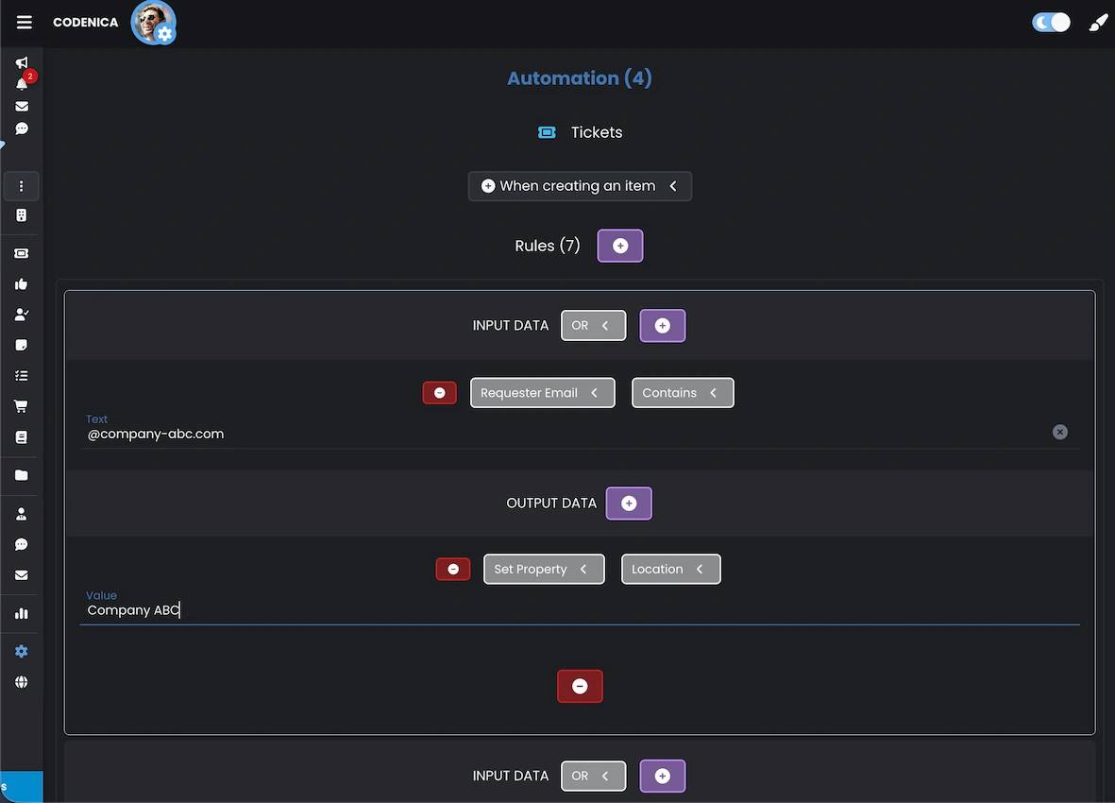Open the hamburger menu top left
This screenshot has width=1115, height=803.
(24, 22)
